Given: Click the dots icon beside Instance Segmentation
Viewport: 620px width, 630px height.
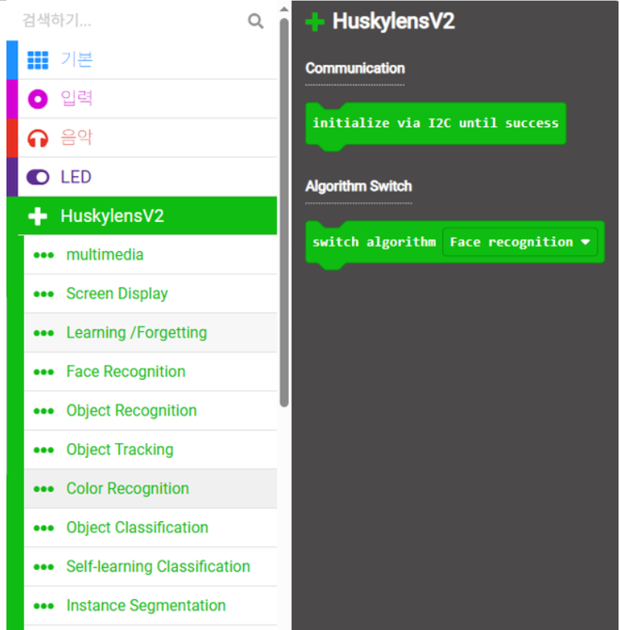Looking at the screenshot, I should pos(44,606).
